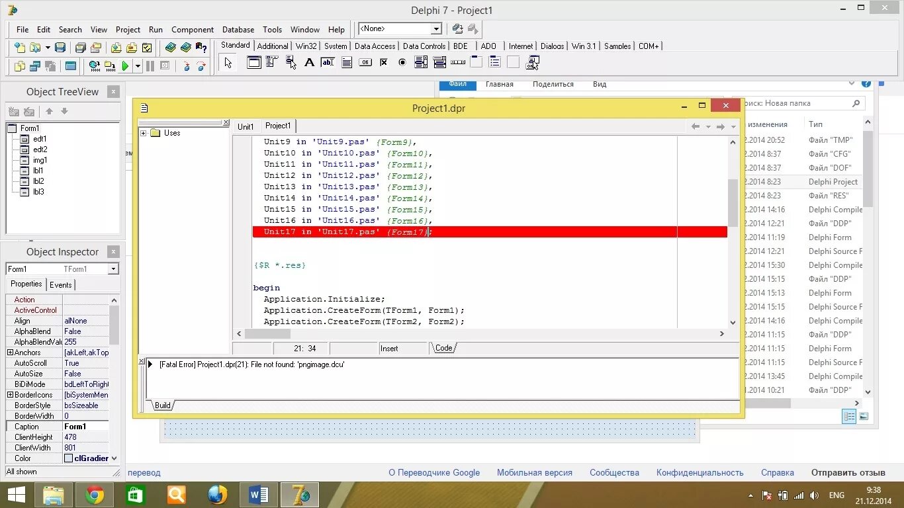Select the Label component (letter A)
Image resolution: width=904 pixels, height=508 pixels.
coord(309,63)
